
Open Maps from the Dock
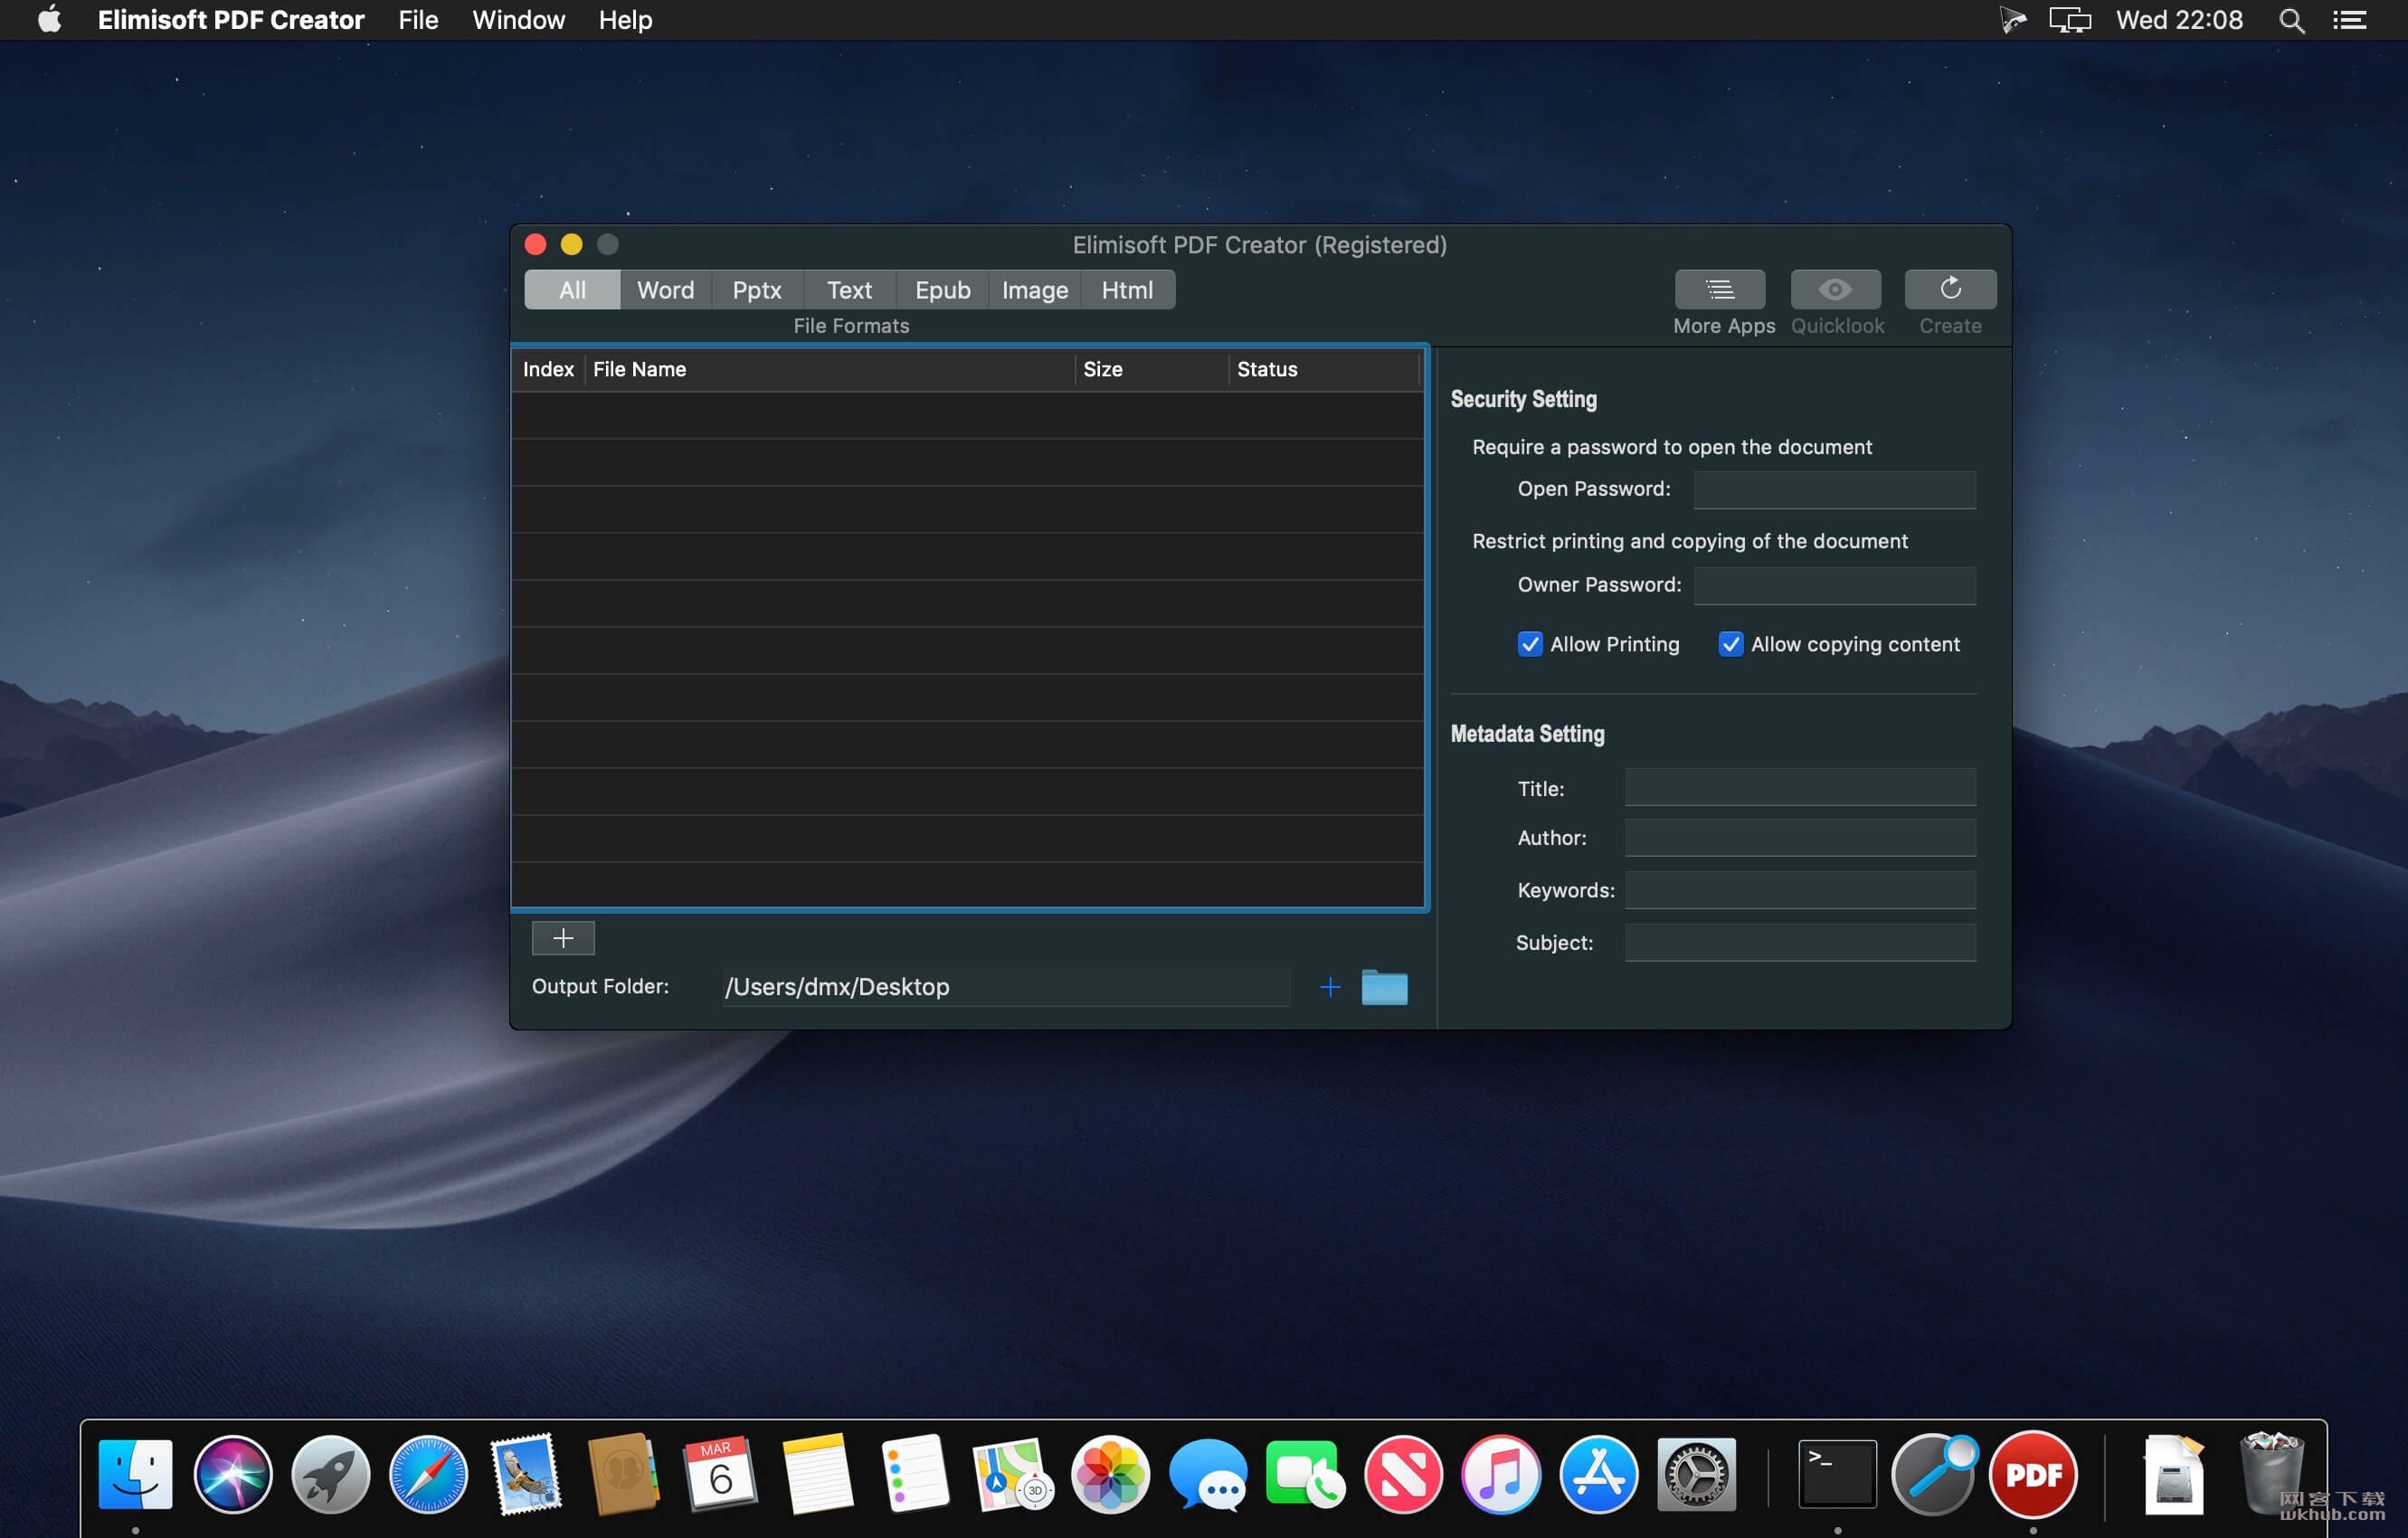tap(1012, 1474)
